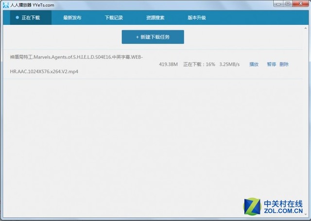The image size is (311, 221).
Task: Pause the download with 暂停
Action: (272, 64)
